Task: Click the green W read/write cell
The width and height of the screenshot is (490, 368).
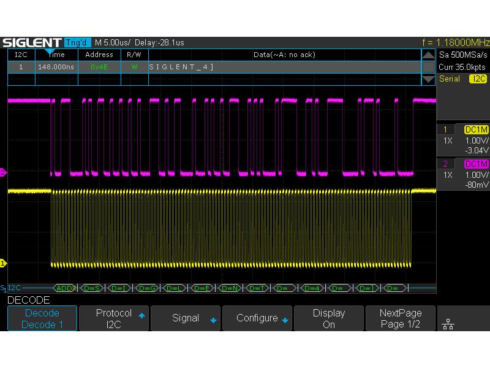Action: click(134, 67)
